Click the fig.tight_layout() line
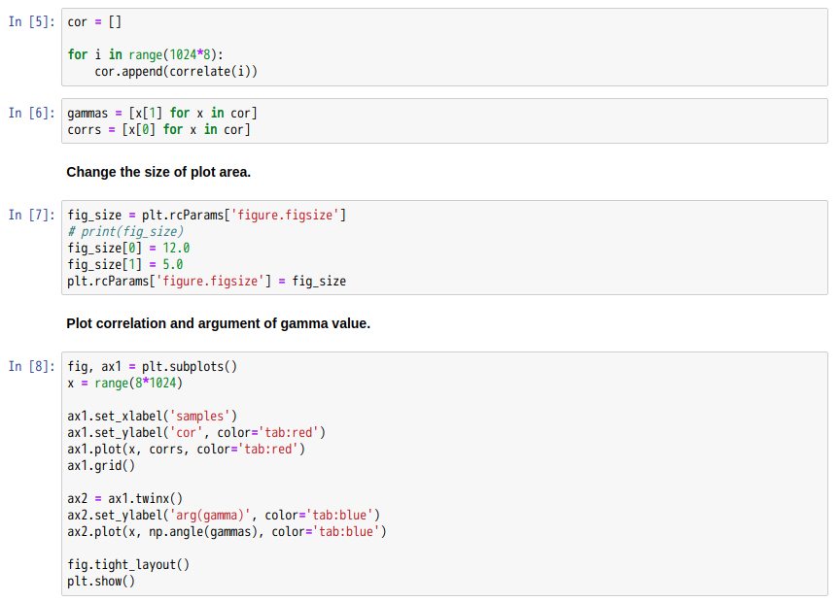Image resolution: width=840 pixels, height=602 pixels. [x=128, y=565]
